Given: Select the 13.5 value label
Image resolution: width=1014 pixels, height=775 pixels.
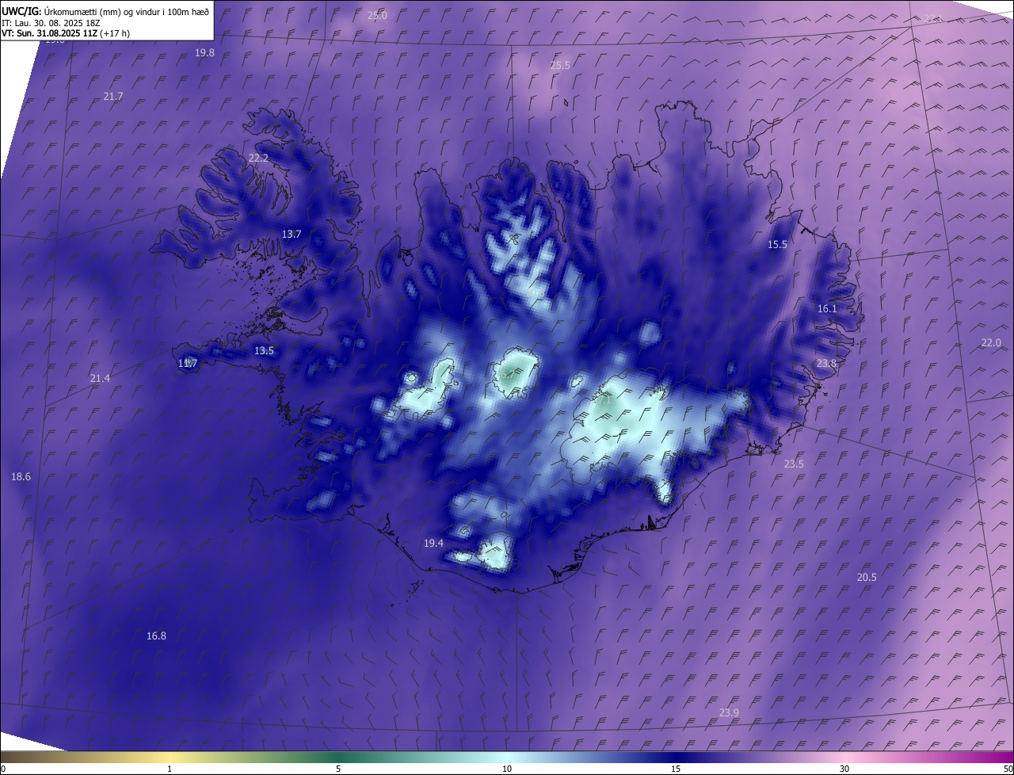Looking at the screenshot, I should [x=264, y=350].
